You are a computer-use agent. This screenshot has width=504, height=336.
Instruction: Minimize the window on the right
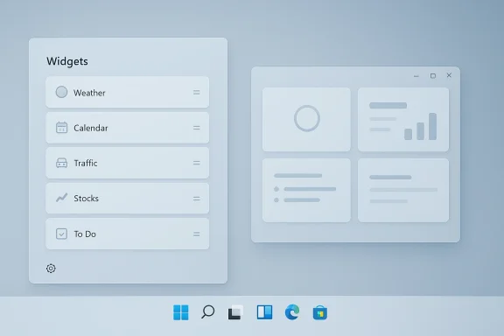416,76
